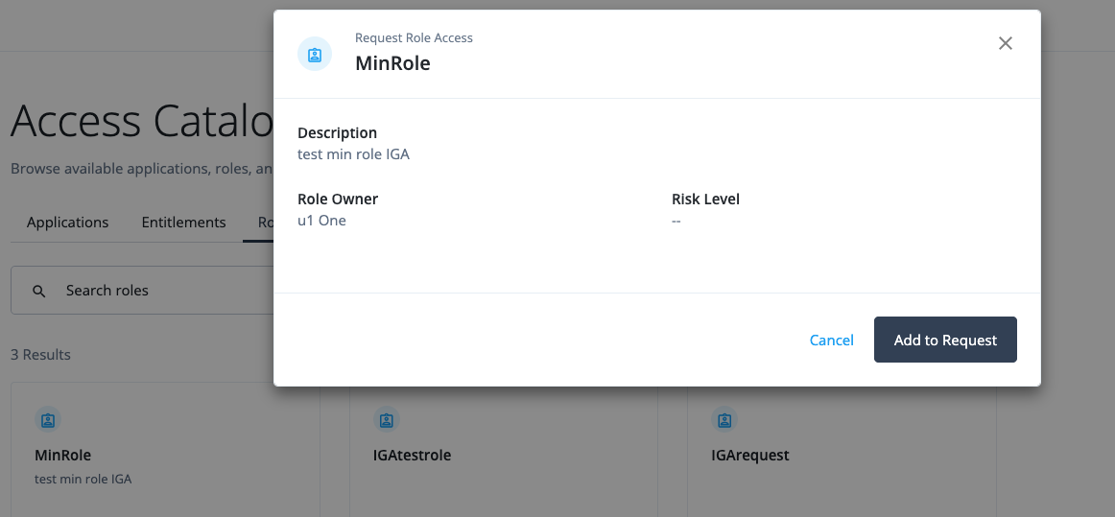Click the MinRole card's role icon
This screenshot has height=517, width=1115.
[x=49, y=419]
